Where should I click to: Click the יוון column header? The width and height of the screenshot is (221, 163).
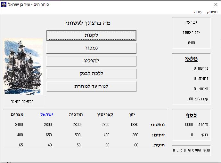[132, 115]
